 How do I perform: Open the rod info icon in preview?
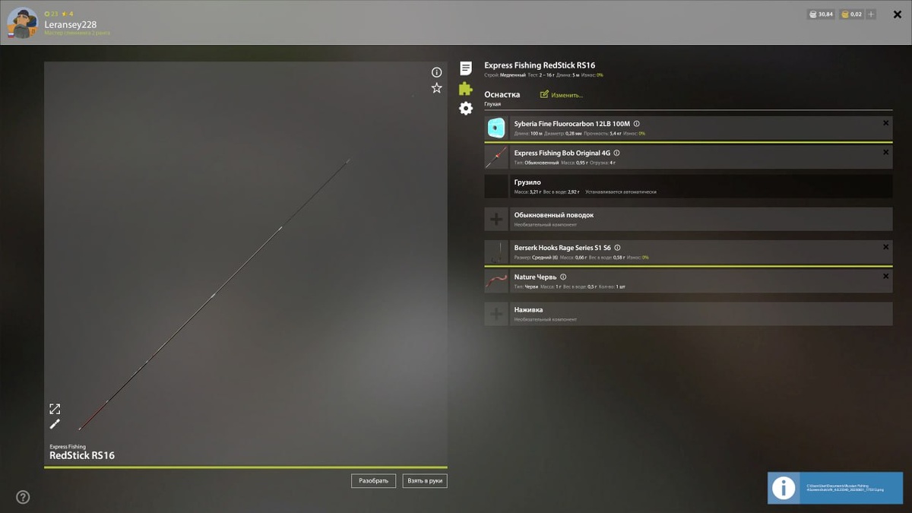tap(436, 72)
